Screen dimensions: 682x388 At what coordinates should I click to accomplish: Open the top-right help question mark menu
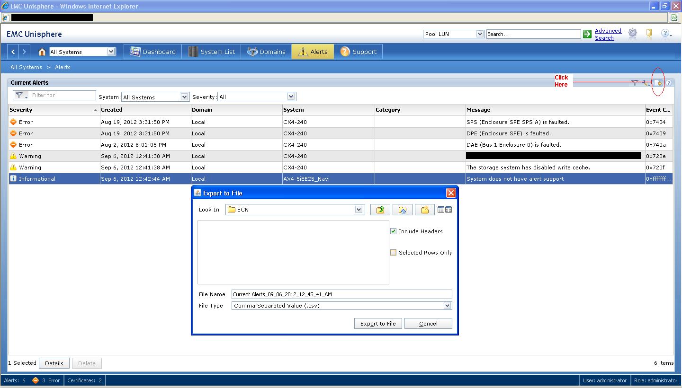click(x=666, y=33)
